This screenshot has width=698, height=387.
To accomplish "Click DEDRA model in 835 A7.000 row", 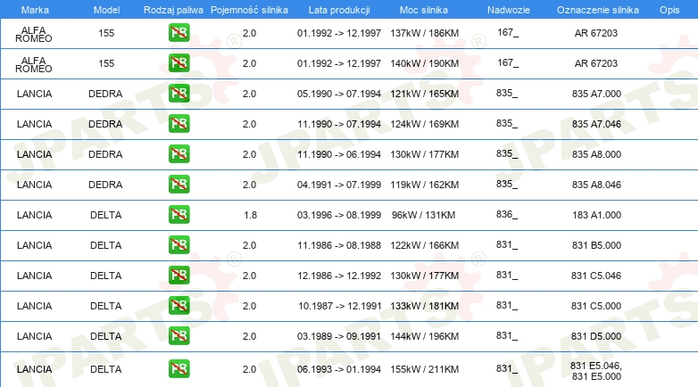I will coord(105,94).
